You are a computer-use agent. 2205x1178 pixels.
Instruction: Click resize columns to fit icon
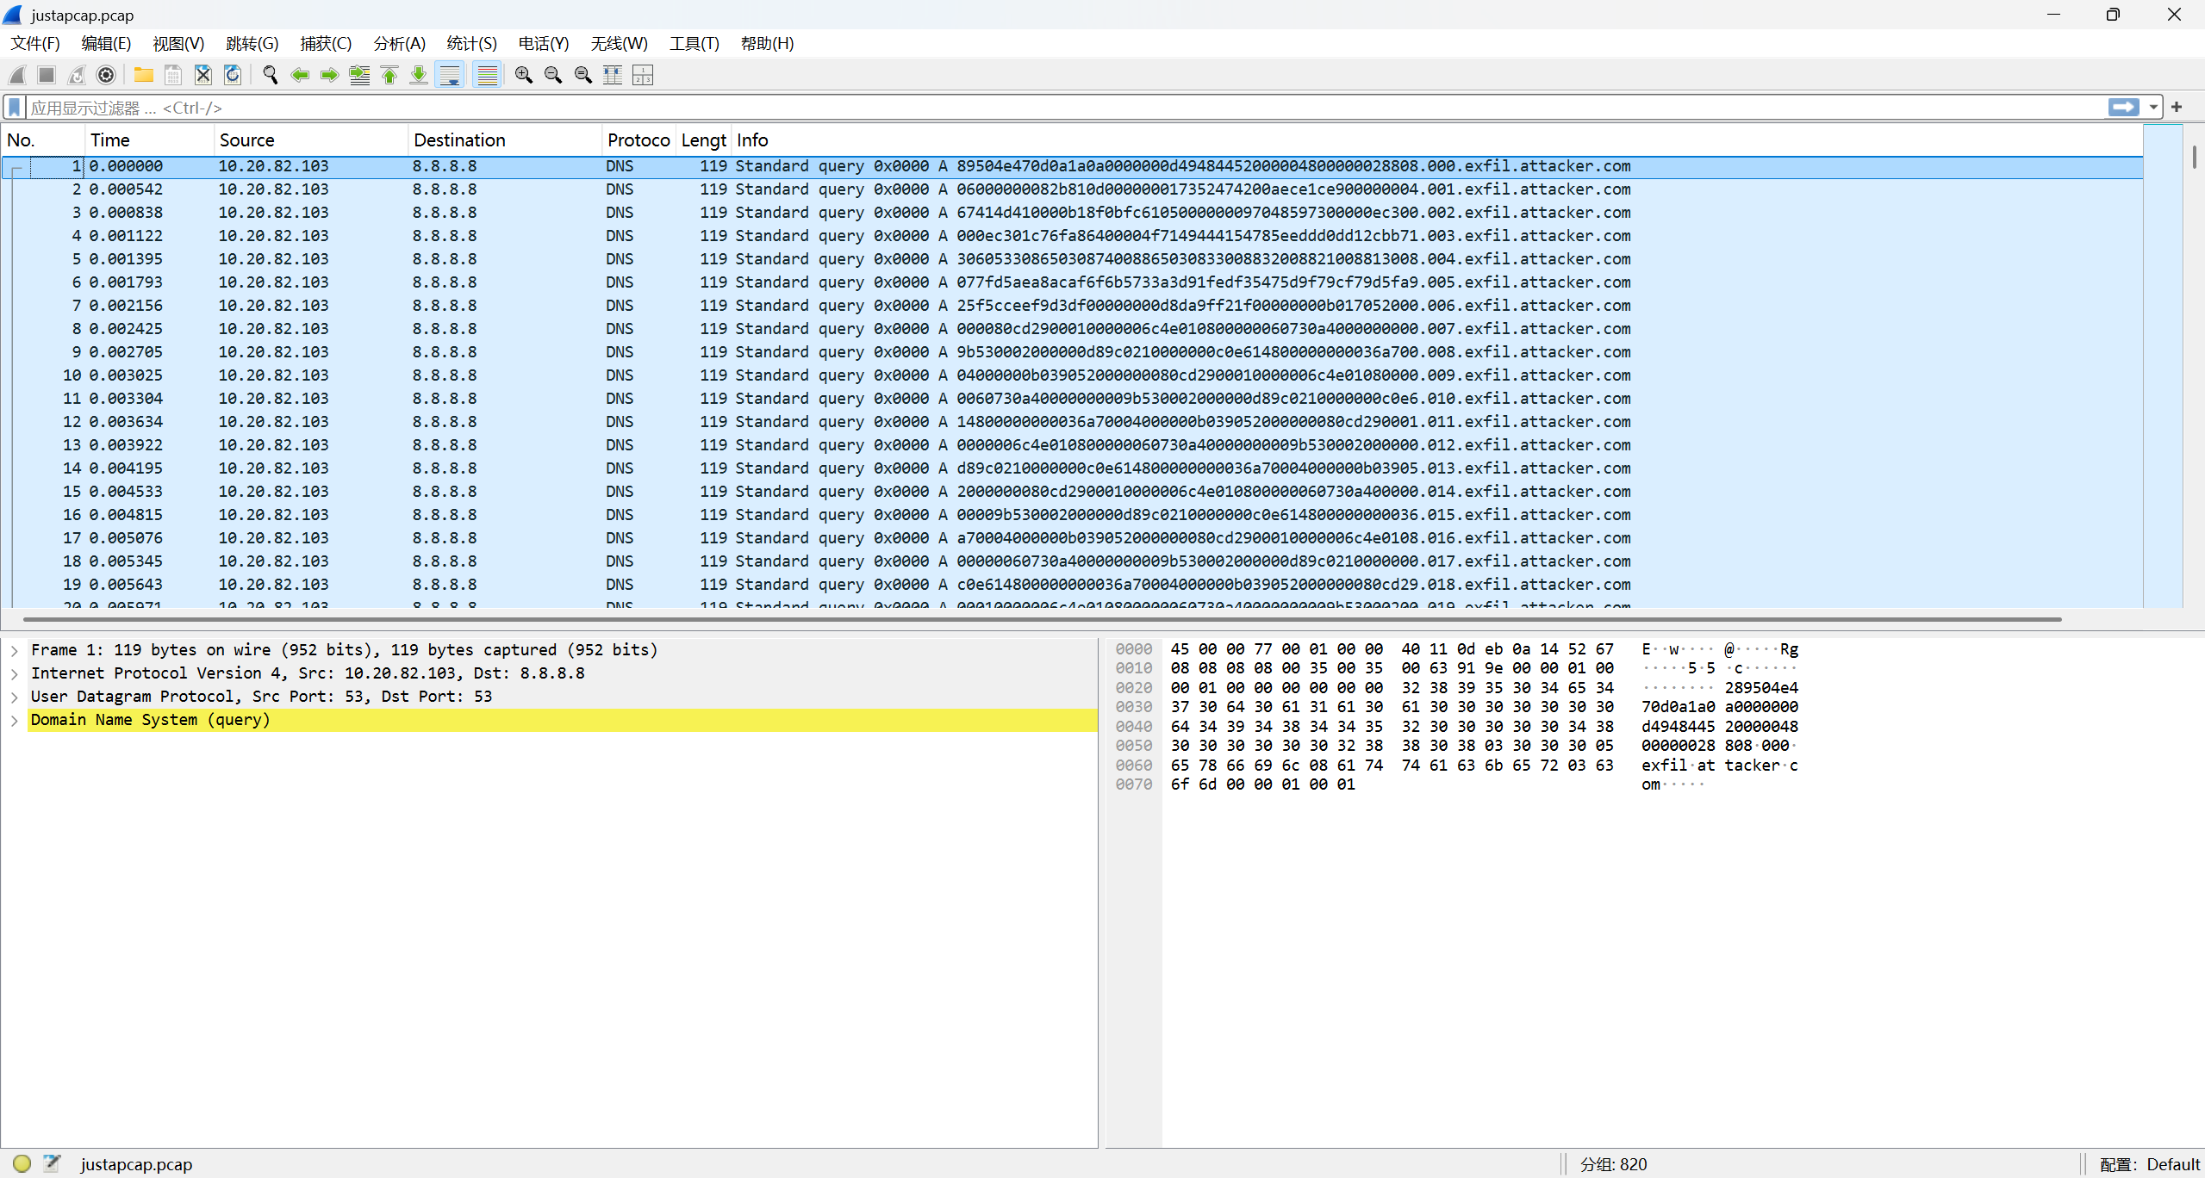(x=613, y=76)
